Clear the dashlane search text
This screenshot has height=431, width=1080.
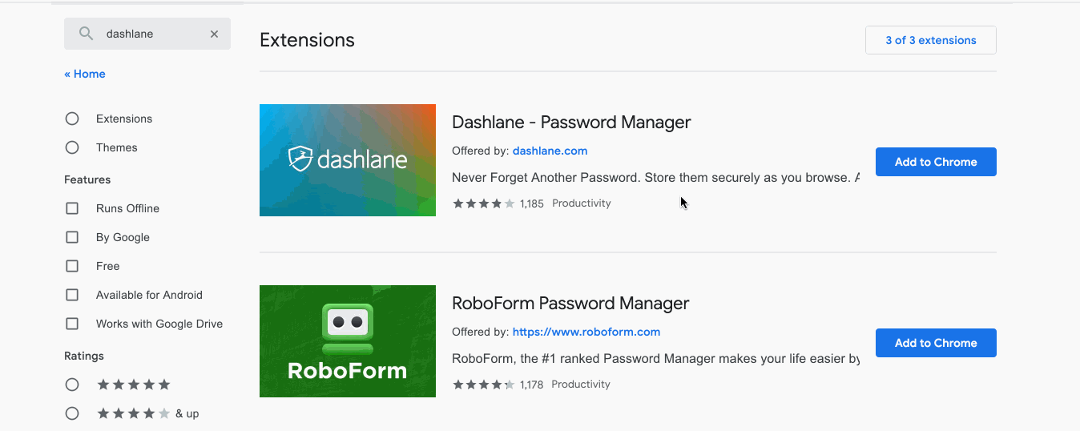pos(214,34)
